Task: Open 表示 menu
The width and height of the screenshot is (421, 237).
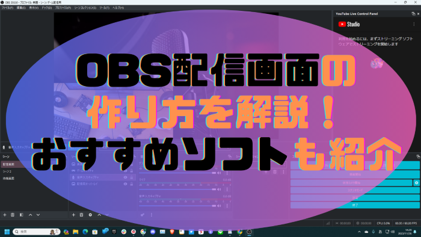Action: [34, 8]
